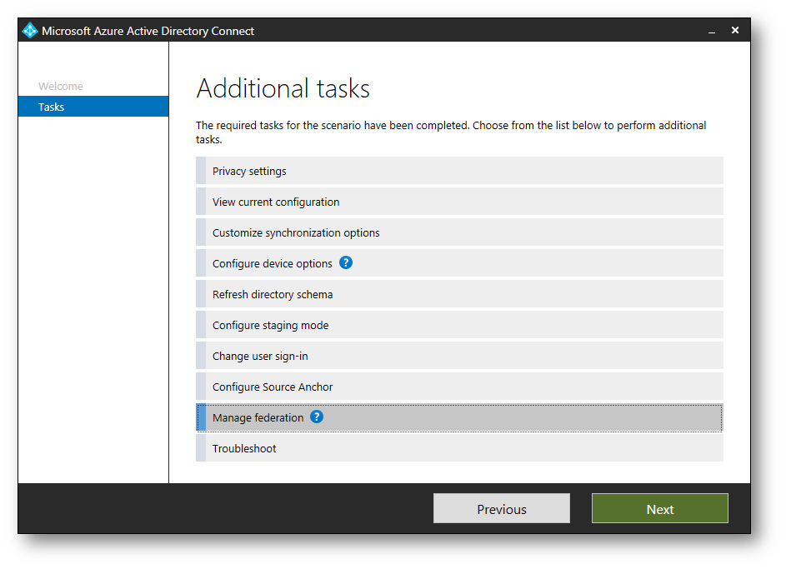
Task: Click the Previous button
Action: (x=501, y=508)
